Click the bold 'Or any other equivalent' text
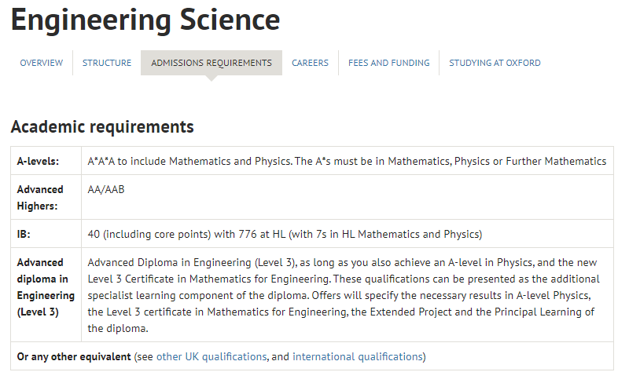This screenshot has height=383, width=629. click(74, 356)
